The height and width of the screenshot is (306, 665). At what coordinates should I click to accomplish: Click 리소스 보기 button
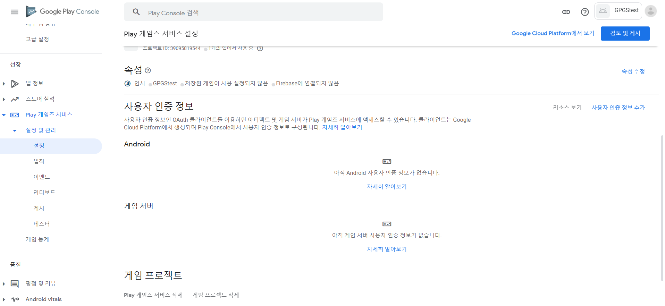coord(567,108)
